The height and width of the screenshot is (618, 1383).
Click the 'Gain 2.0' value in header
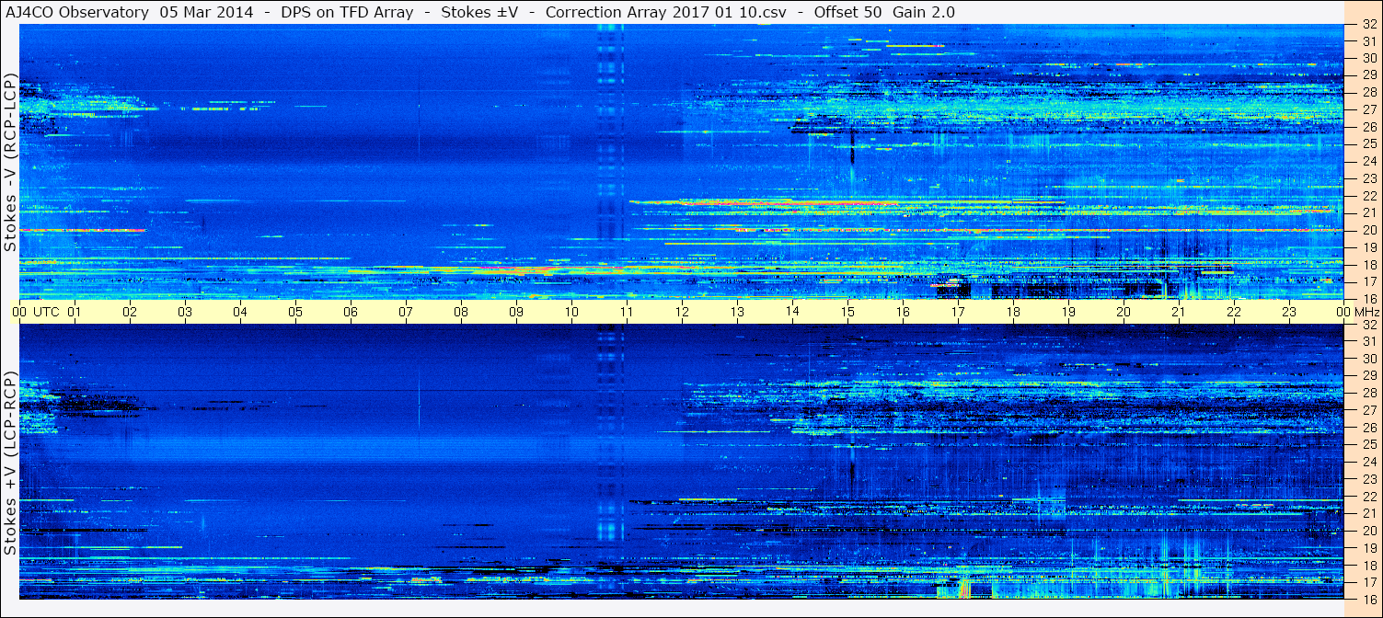pos(923,13)
